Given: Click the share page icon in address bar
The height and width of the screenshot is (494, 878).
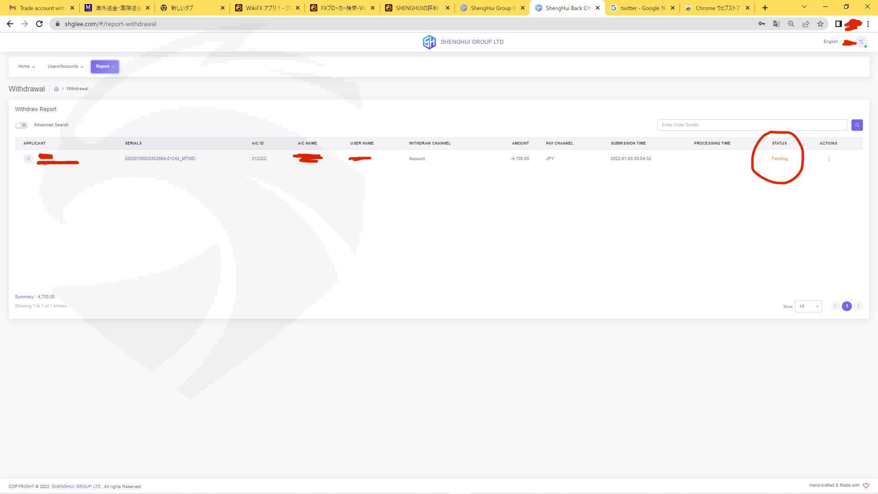Looking at the screenshot, I should 805,24.
